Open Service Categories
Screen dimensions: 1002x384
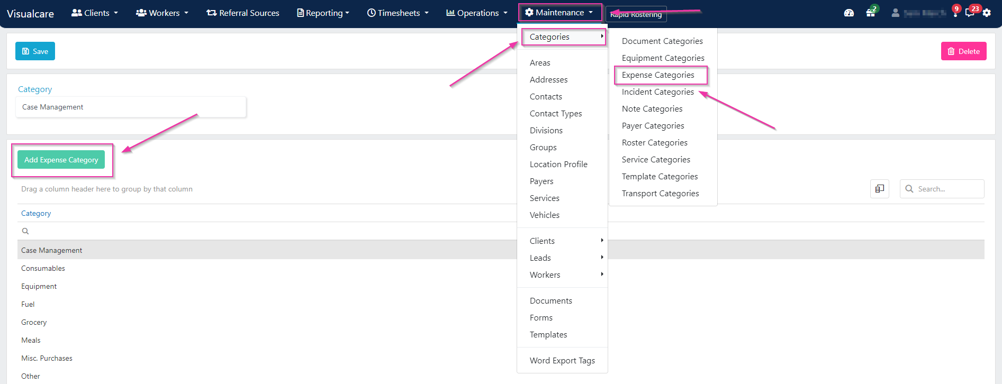click(656, 159)
